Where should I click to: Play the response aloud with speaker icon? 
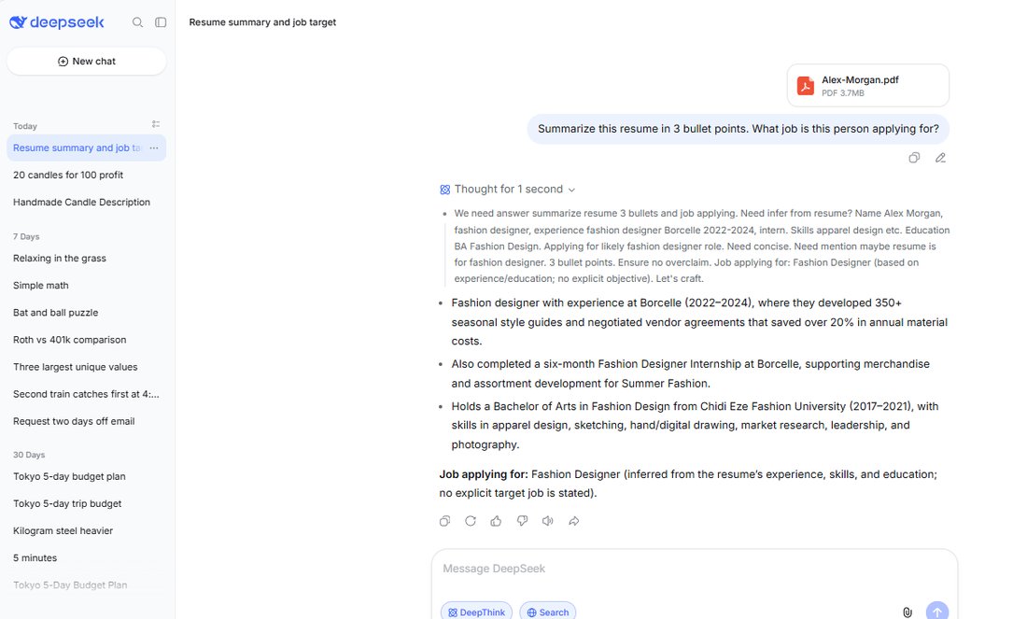coord(547,521)
